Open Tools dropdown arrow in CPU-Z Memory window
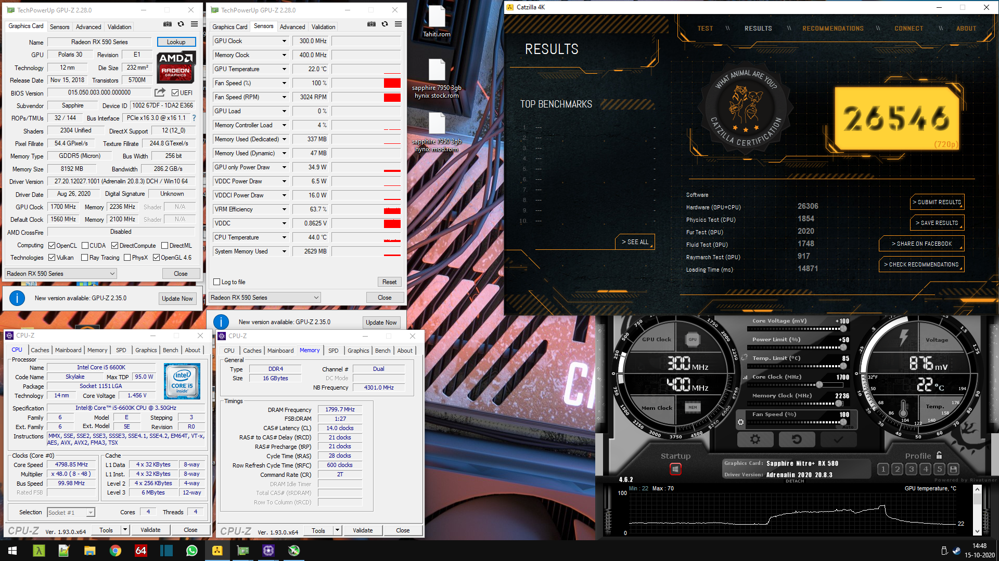Image resolution: width=999 pixels, height=561 pixels. (x=337, y=530)
